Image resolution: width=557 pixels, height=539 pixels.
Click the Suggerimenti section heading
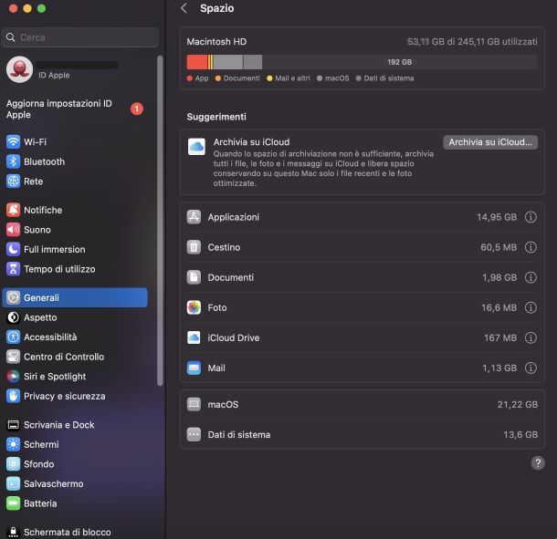point(216,117)
